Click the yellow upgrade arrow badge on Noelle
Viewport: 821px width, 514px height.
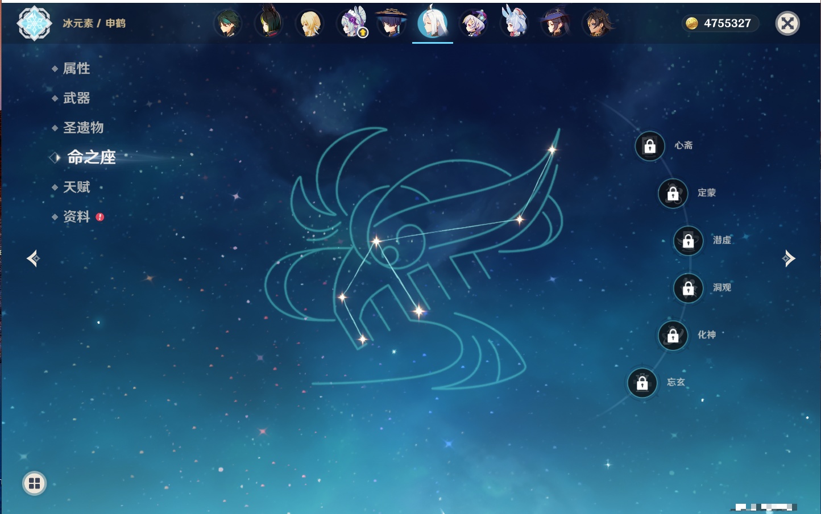pos(363,33)
